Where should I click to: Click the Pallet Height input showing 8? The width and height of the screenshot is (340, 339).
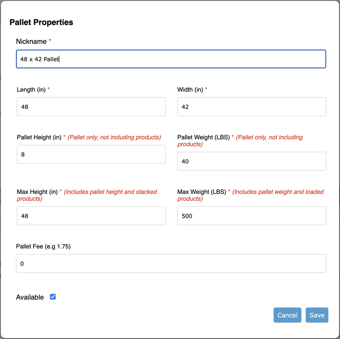(91, 155)
